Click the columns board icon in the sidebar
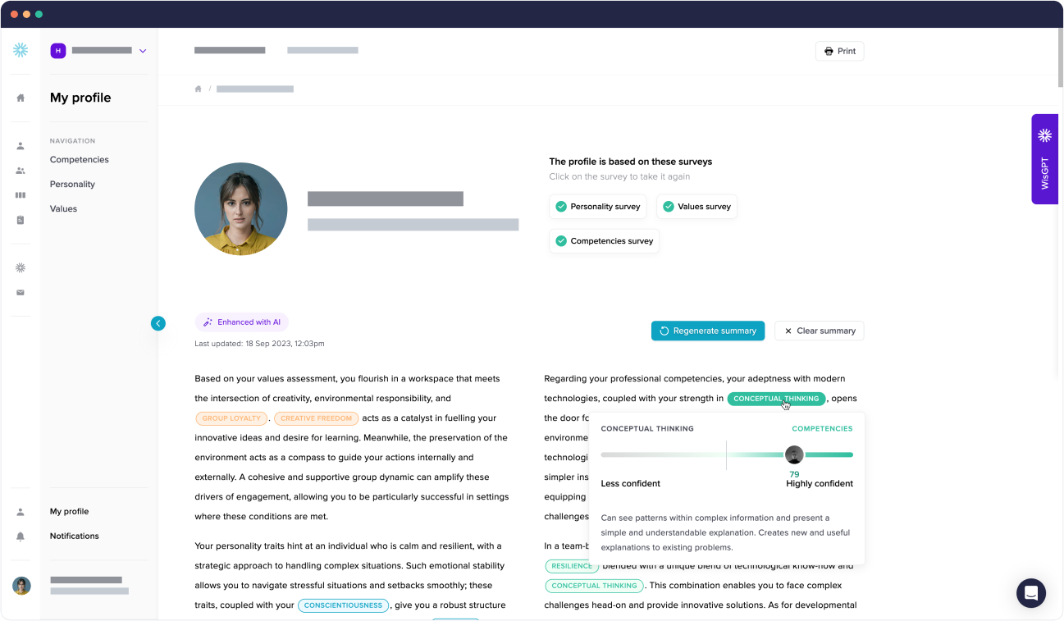Screen dimensions: 1064x621 (x=20, y=194)
